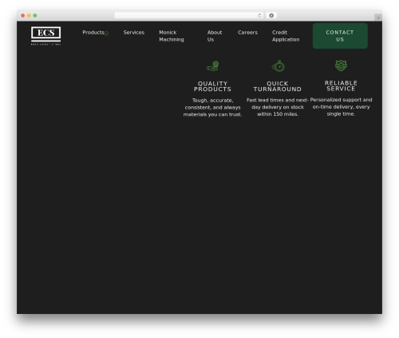Select the Quality Products heading

click(212, 86)
